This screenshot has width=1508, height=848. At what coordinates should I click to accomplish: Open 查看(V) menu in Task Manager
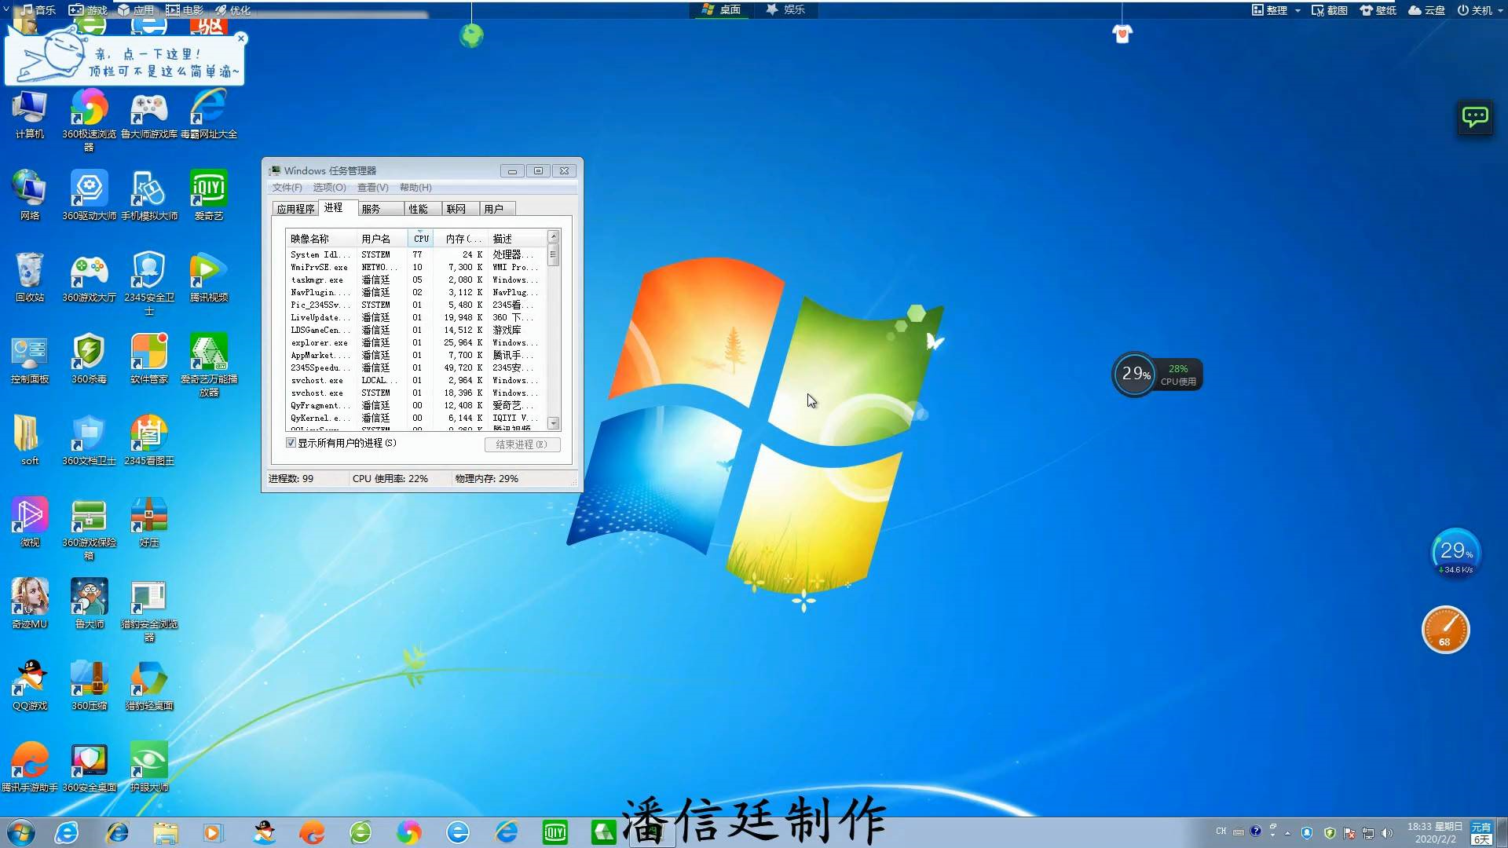[373, 188]
